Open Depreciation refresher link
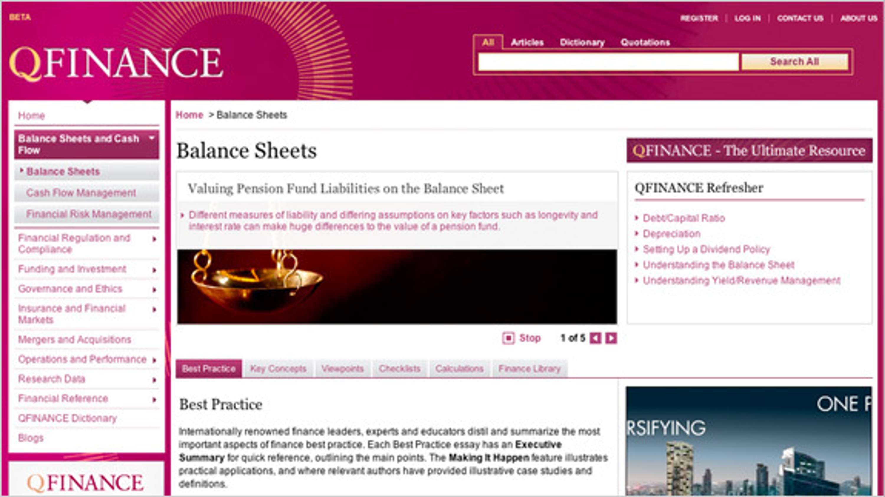The image size is (885, 497). click(x=672, y=234)
